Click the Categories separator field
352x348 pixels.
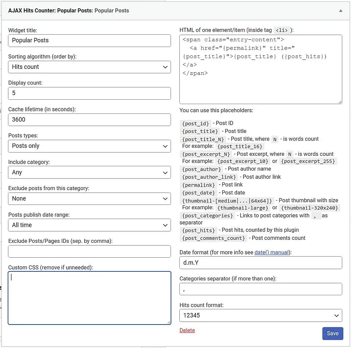click(x=260, y=289)
